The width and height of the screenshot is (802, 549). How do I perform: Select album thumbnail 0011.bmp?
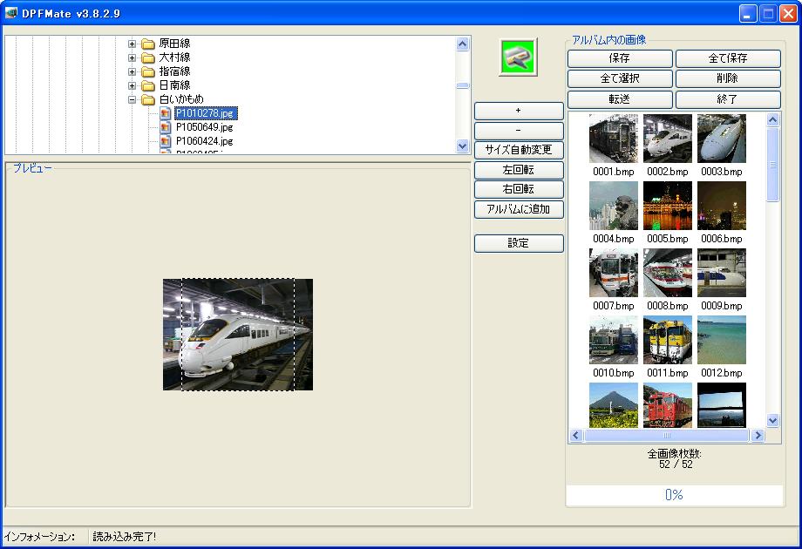pyautogui.click(x=668, y=340)
